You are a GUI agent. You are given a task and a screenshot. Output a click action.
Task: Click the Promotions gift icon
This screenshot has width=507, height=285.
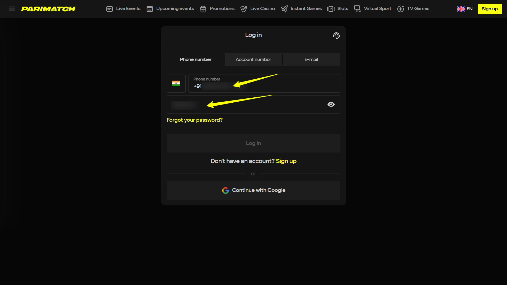203,9
